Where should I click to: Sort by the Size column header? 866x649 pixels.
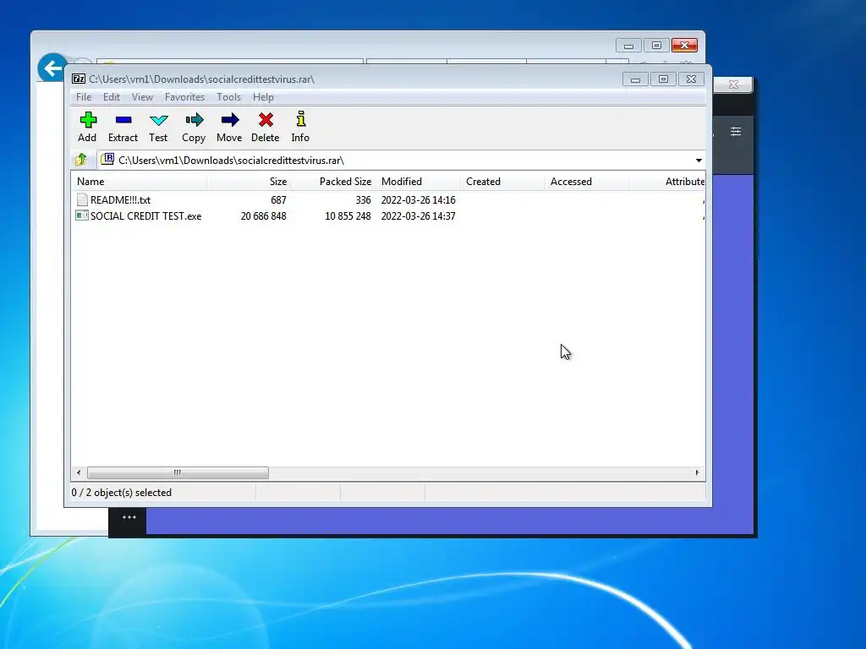(x=249, y=182)
